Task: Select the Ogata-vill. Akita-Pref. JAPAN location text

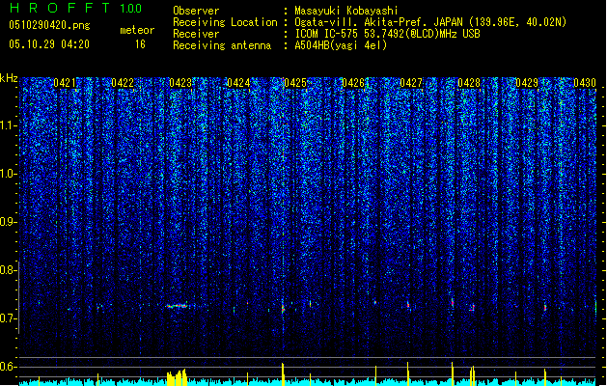Action: tap(430, 22)
